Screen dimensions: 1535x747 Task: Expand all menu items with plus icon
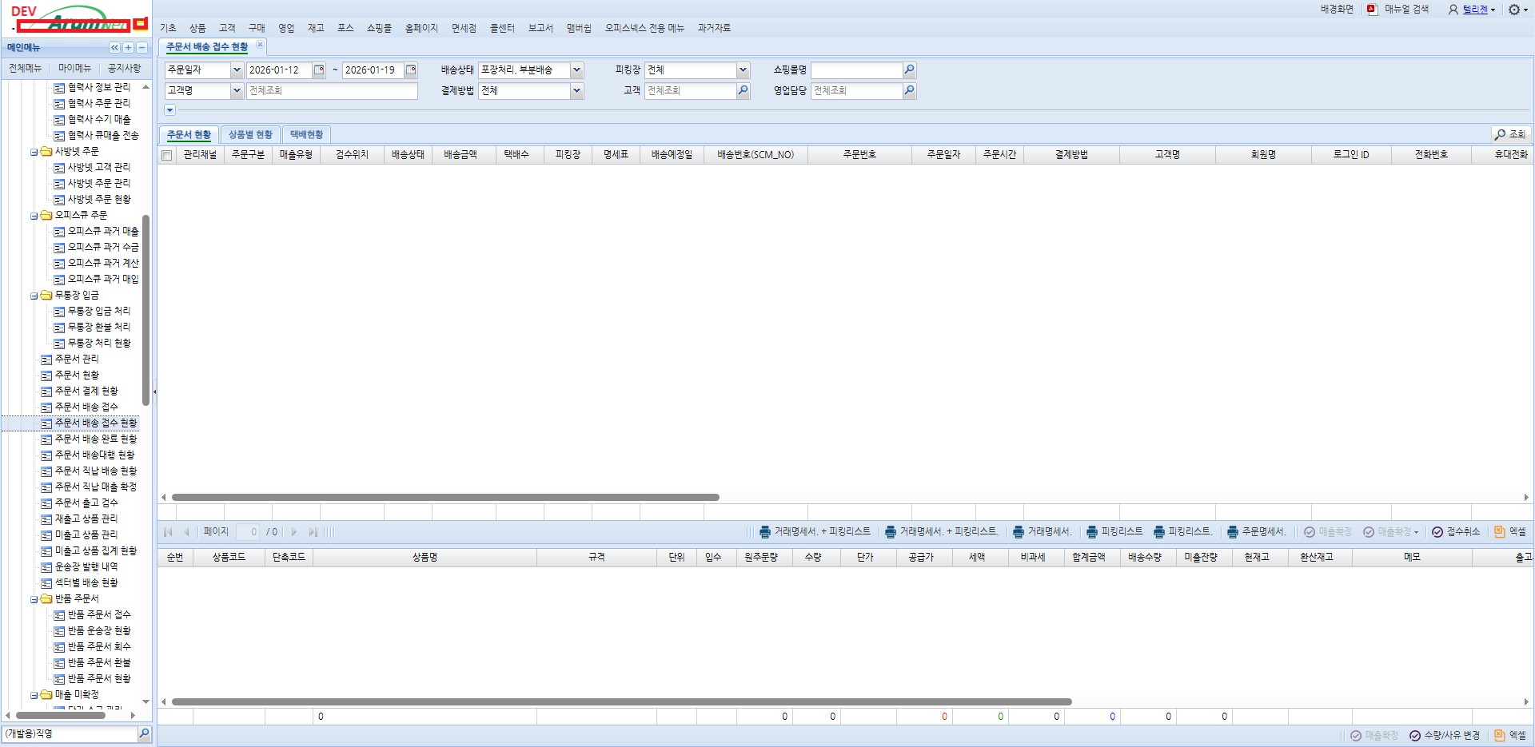(128, 48)
